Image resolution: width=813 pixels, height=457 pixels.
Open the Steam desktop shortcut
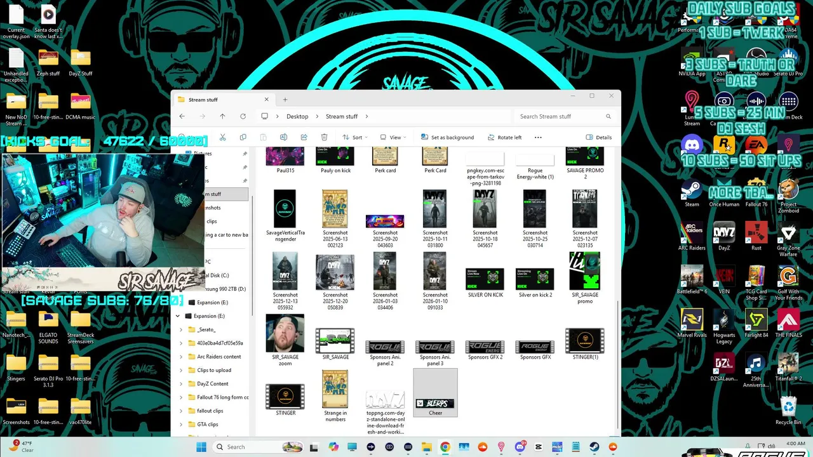(692, 194)
